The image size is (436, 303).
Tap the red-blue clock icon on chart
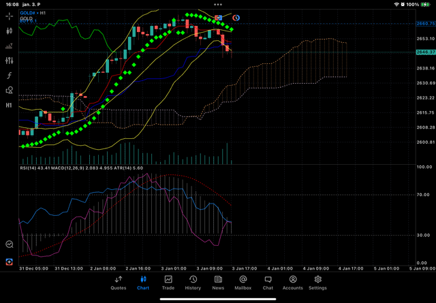[x=236, y=18]
